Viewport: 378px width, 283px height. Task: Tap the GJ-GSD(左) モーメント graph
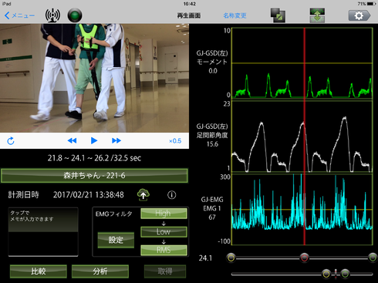point(302,63)
